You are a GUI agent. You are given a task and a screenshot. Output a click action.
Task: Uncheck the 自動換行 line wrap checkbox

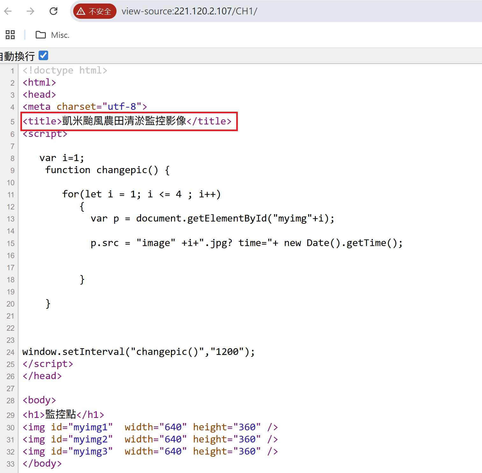click(43, 55)
